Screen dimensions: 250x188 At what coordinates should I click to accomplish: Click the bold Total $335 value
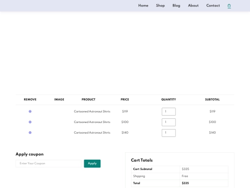click(x=185, y=183)
